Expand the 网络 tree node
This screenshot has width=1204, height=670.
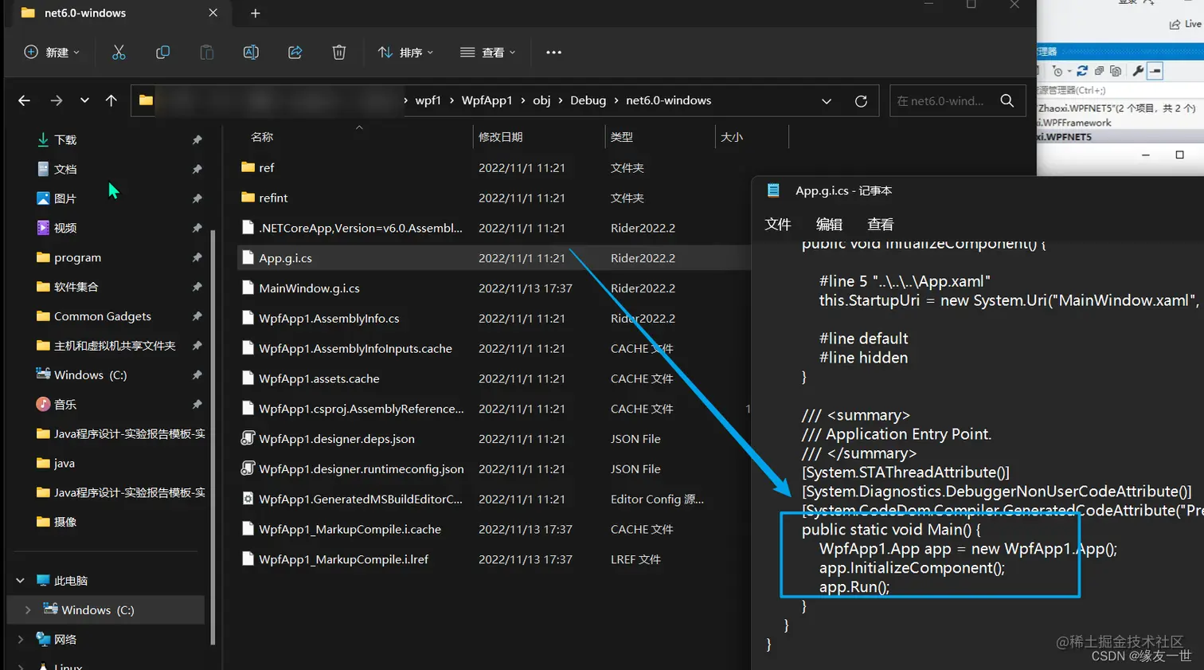click(x=20, y=639)
